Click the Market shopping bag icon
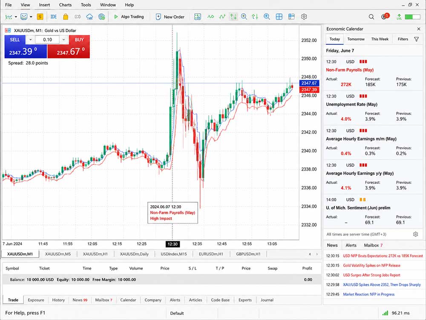 coord(66,17)
